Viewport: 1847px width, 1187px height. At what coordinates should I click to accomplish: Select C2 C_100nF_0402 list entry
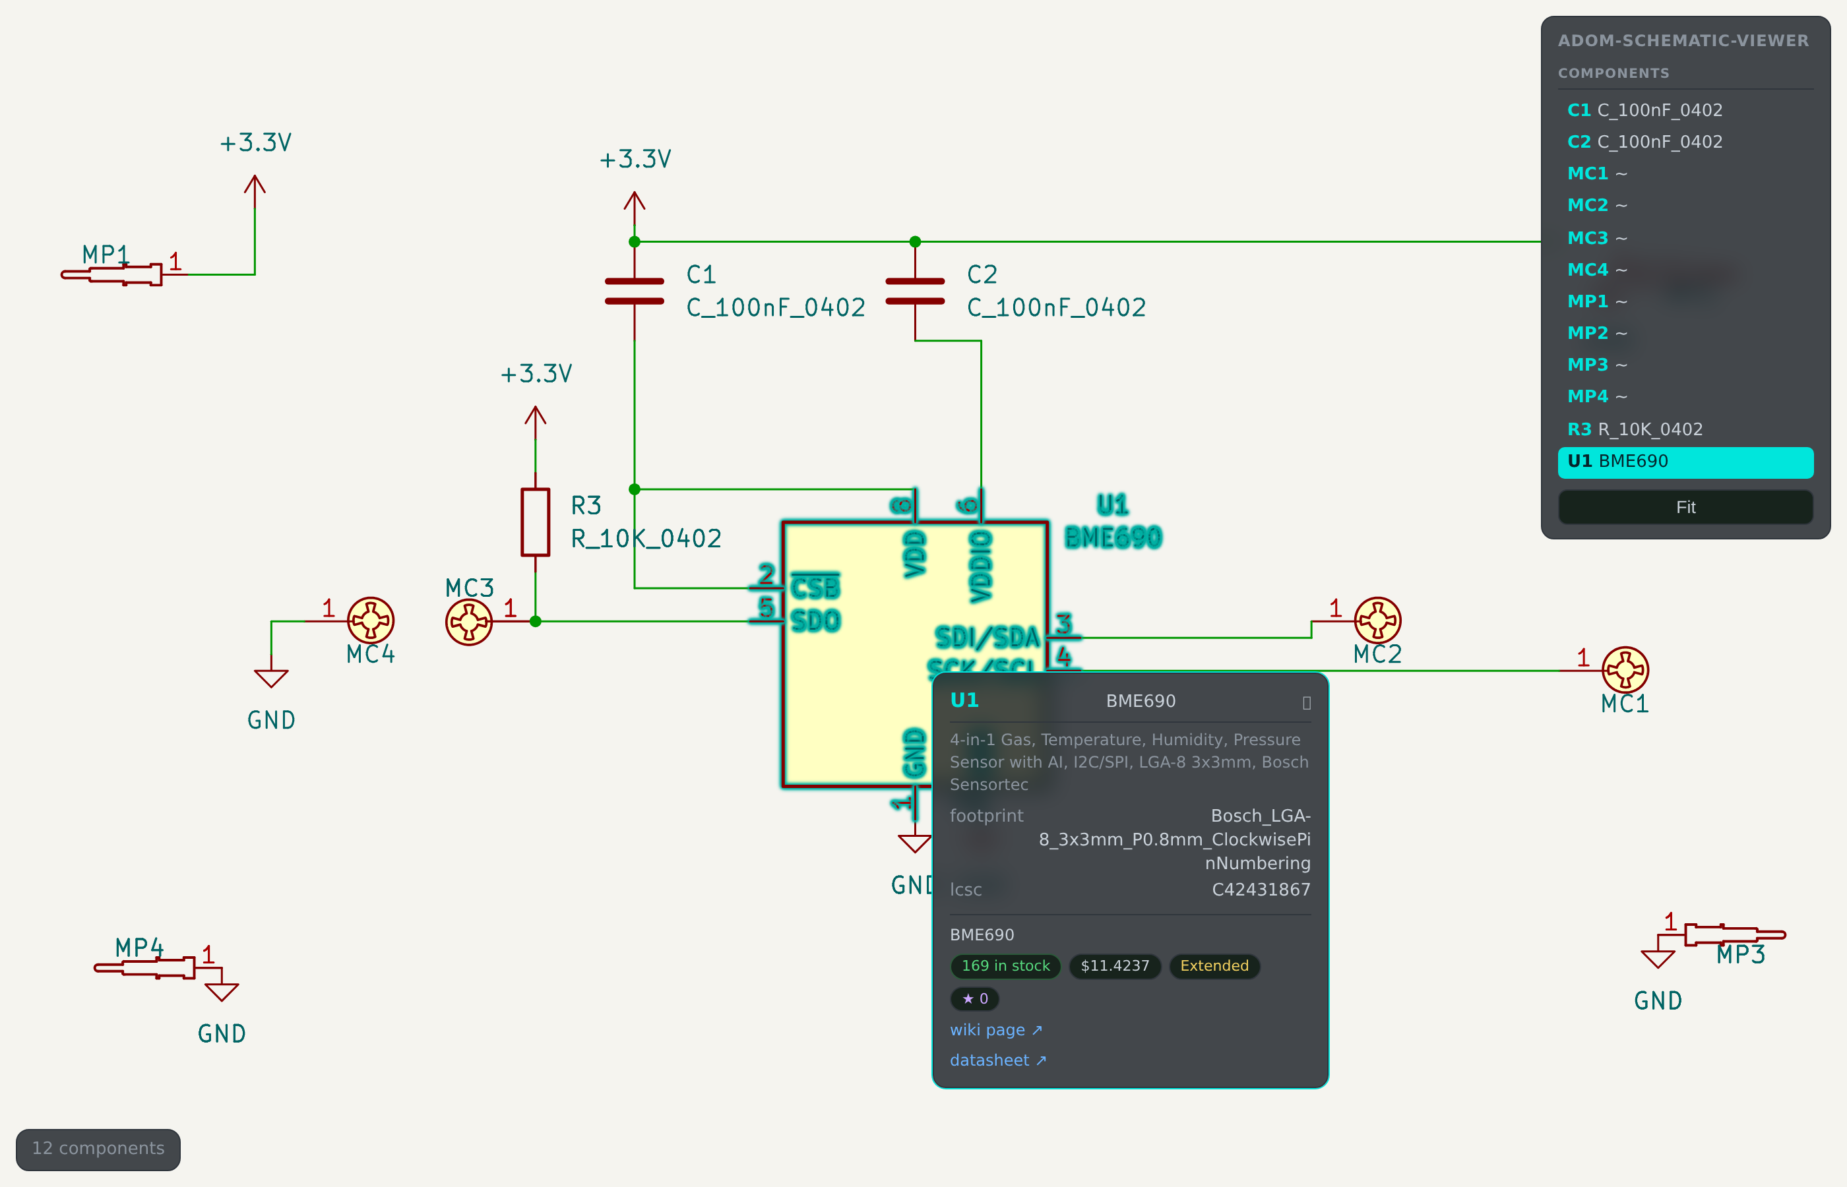1685,142
